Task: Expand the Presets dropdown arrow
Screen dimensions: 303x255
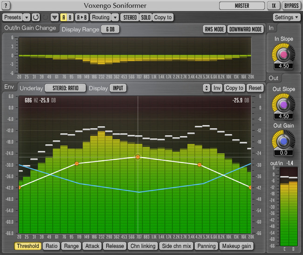Action: pos(27,18)
